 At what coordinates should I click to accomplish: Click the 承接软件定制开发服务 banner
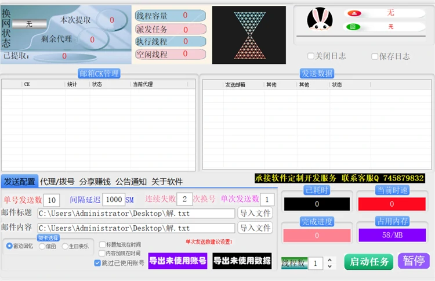tap(340, 178)
